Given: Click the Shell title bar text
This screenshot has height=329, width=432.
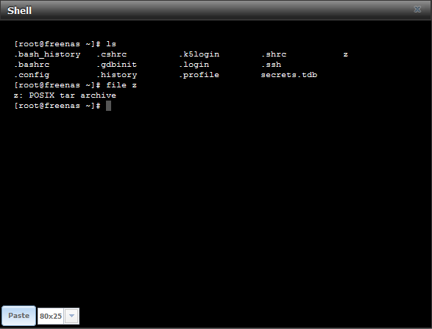Looking at the screenshot, I should tap(20, 10).
